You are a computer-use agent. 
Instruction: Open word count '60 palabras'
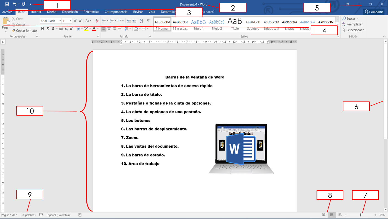29,215
